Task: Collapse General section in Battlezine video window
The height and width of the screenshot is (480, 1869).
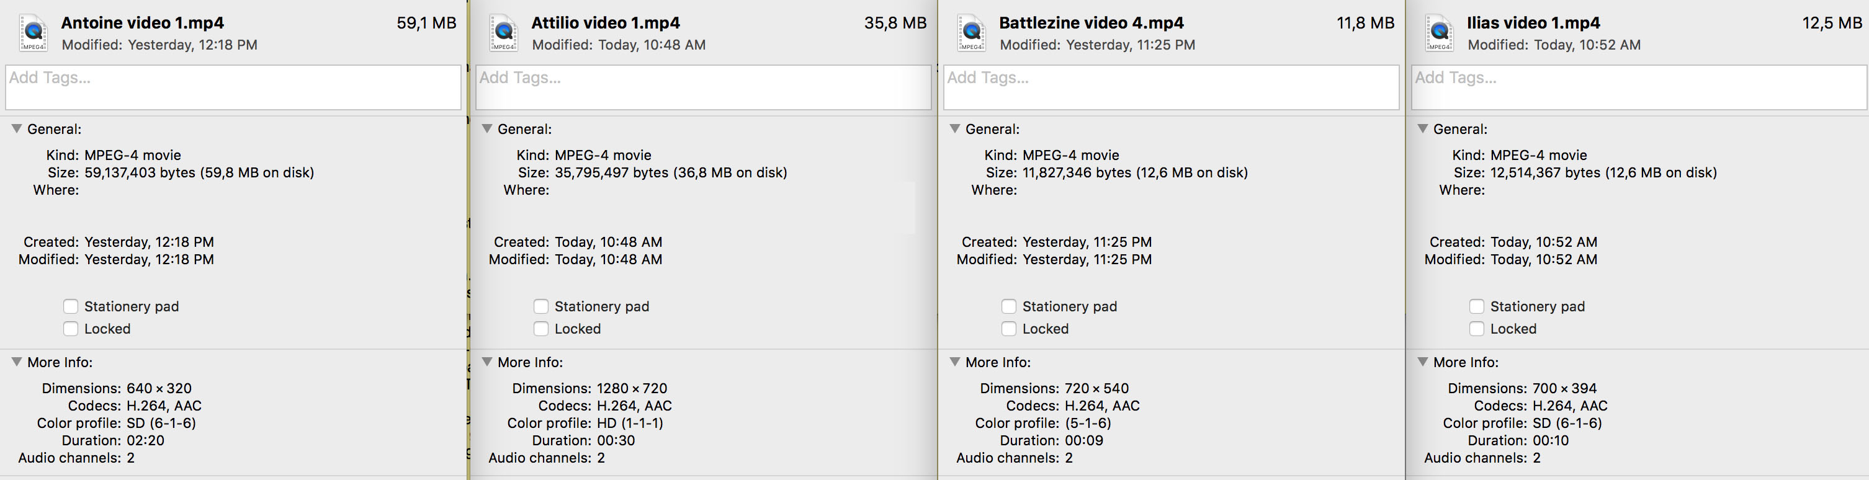Action: click(954, 128)
